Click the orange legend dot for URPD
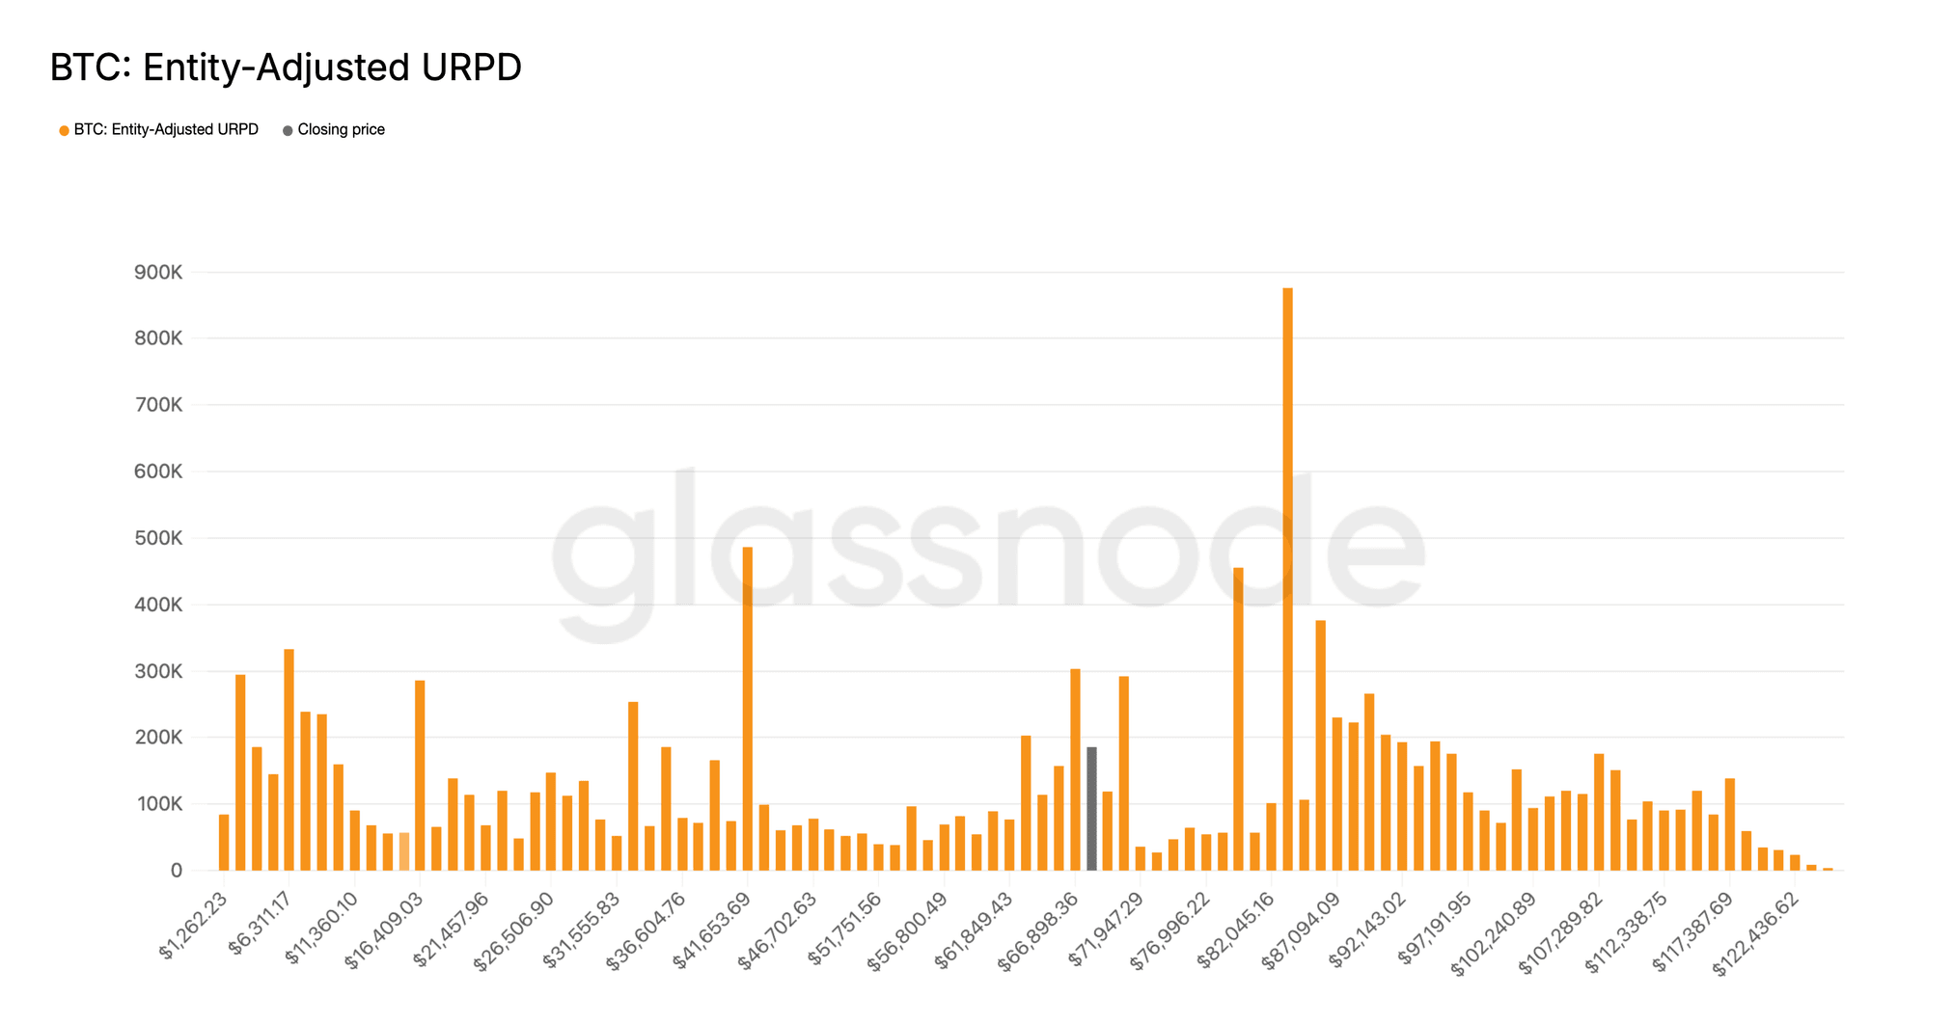The width and height of the screenshot is (1953, 1024). click(64, 130)
